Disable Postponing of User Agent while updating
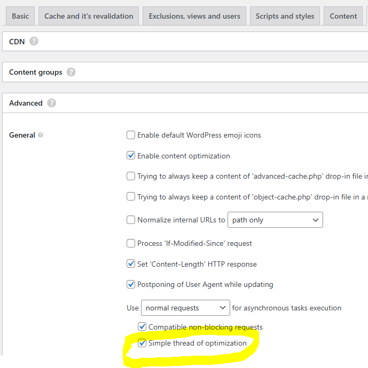Image resolution: width=368 pixels, height=368 pixels. 131,284
